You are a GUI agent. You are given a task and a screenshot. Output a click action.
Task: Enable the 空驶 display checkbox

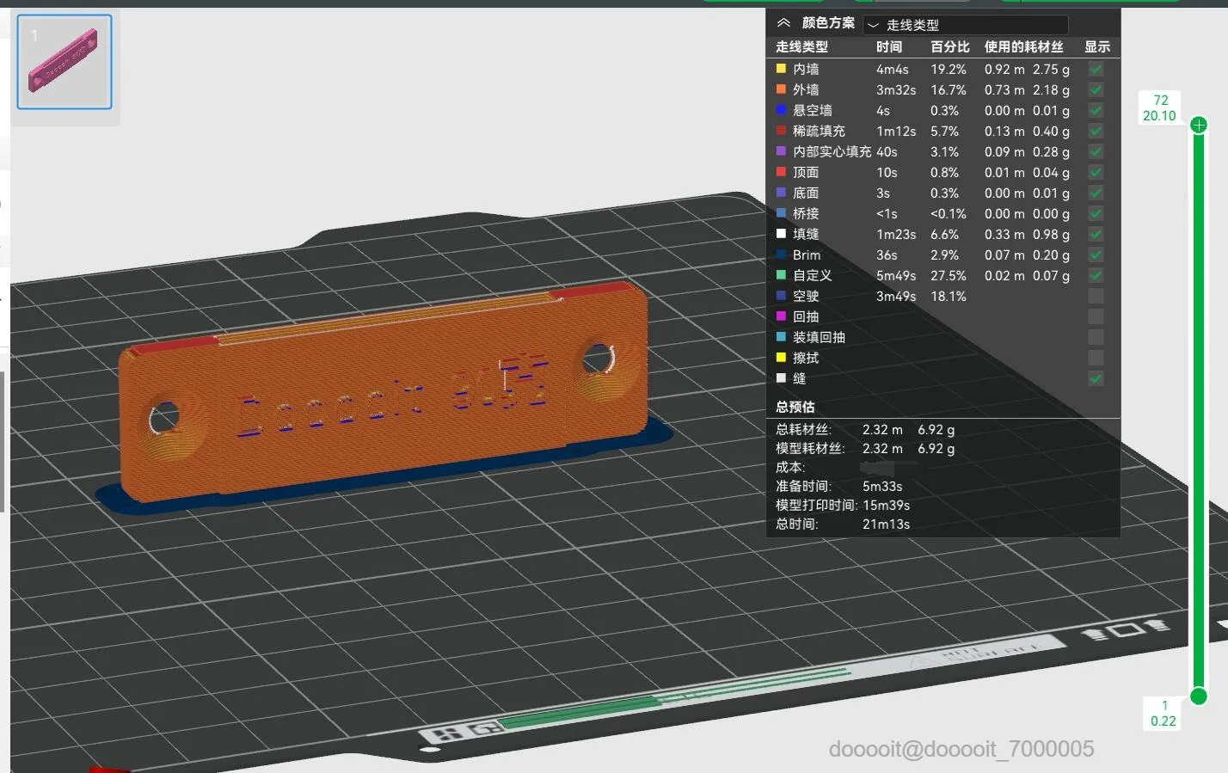1096,296
